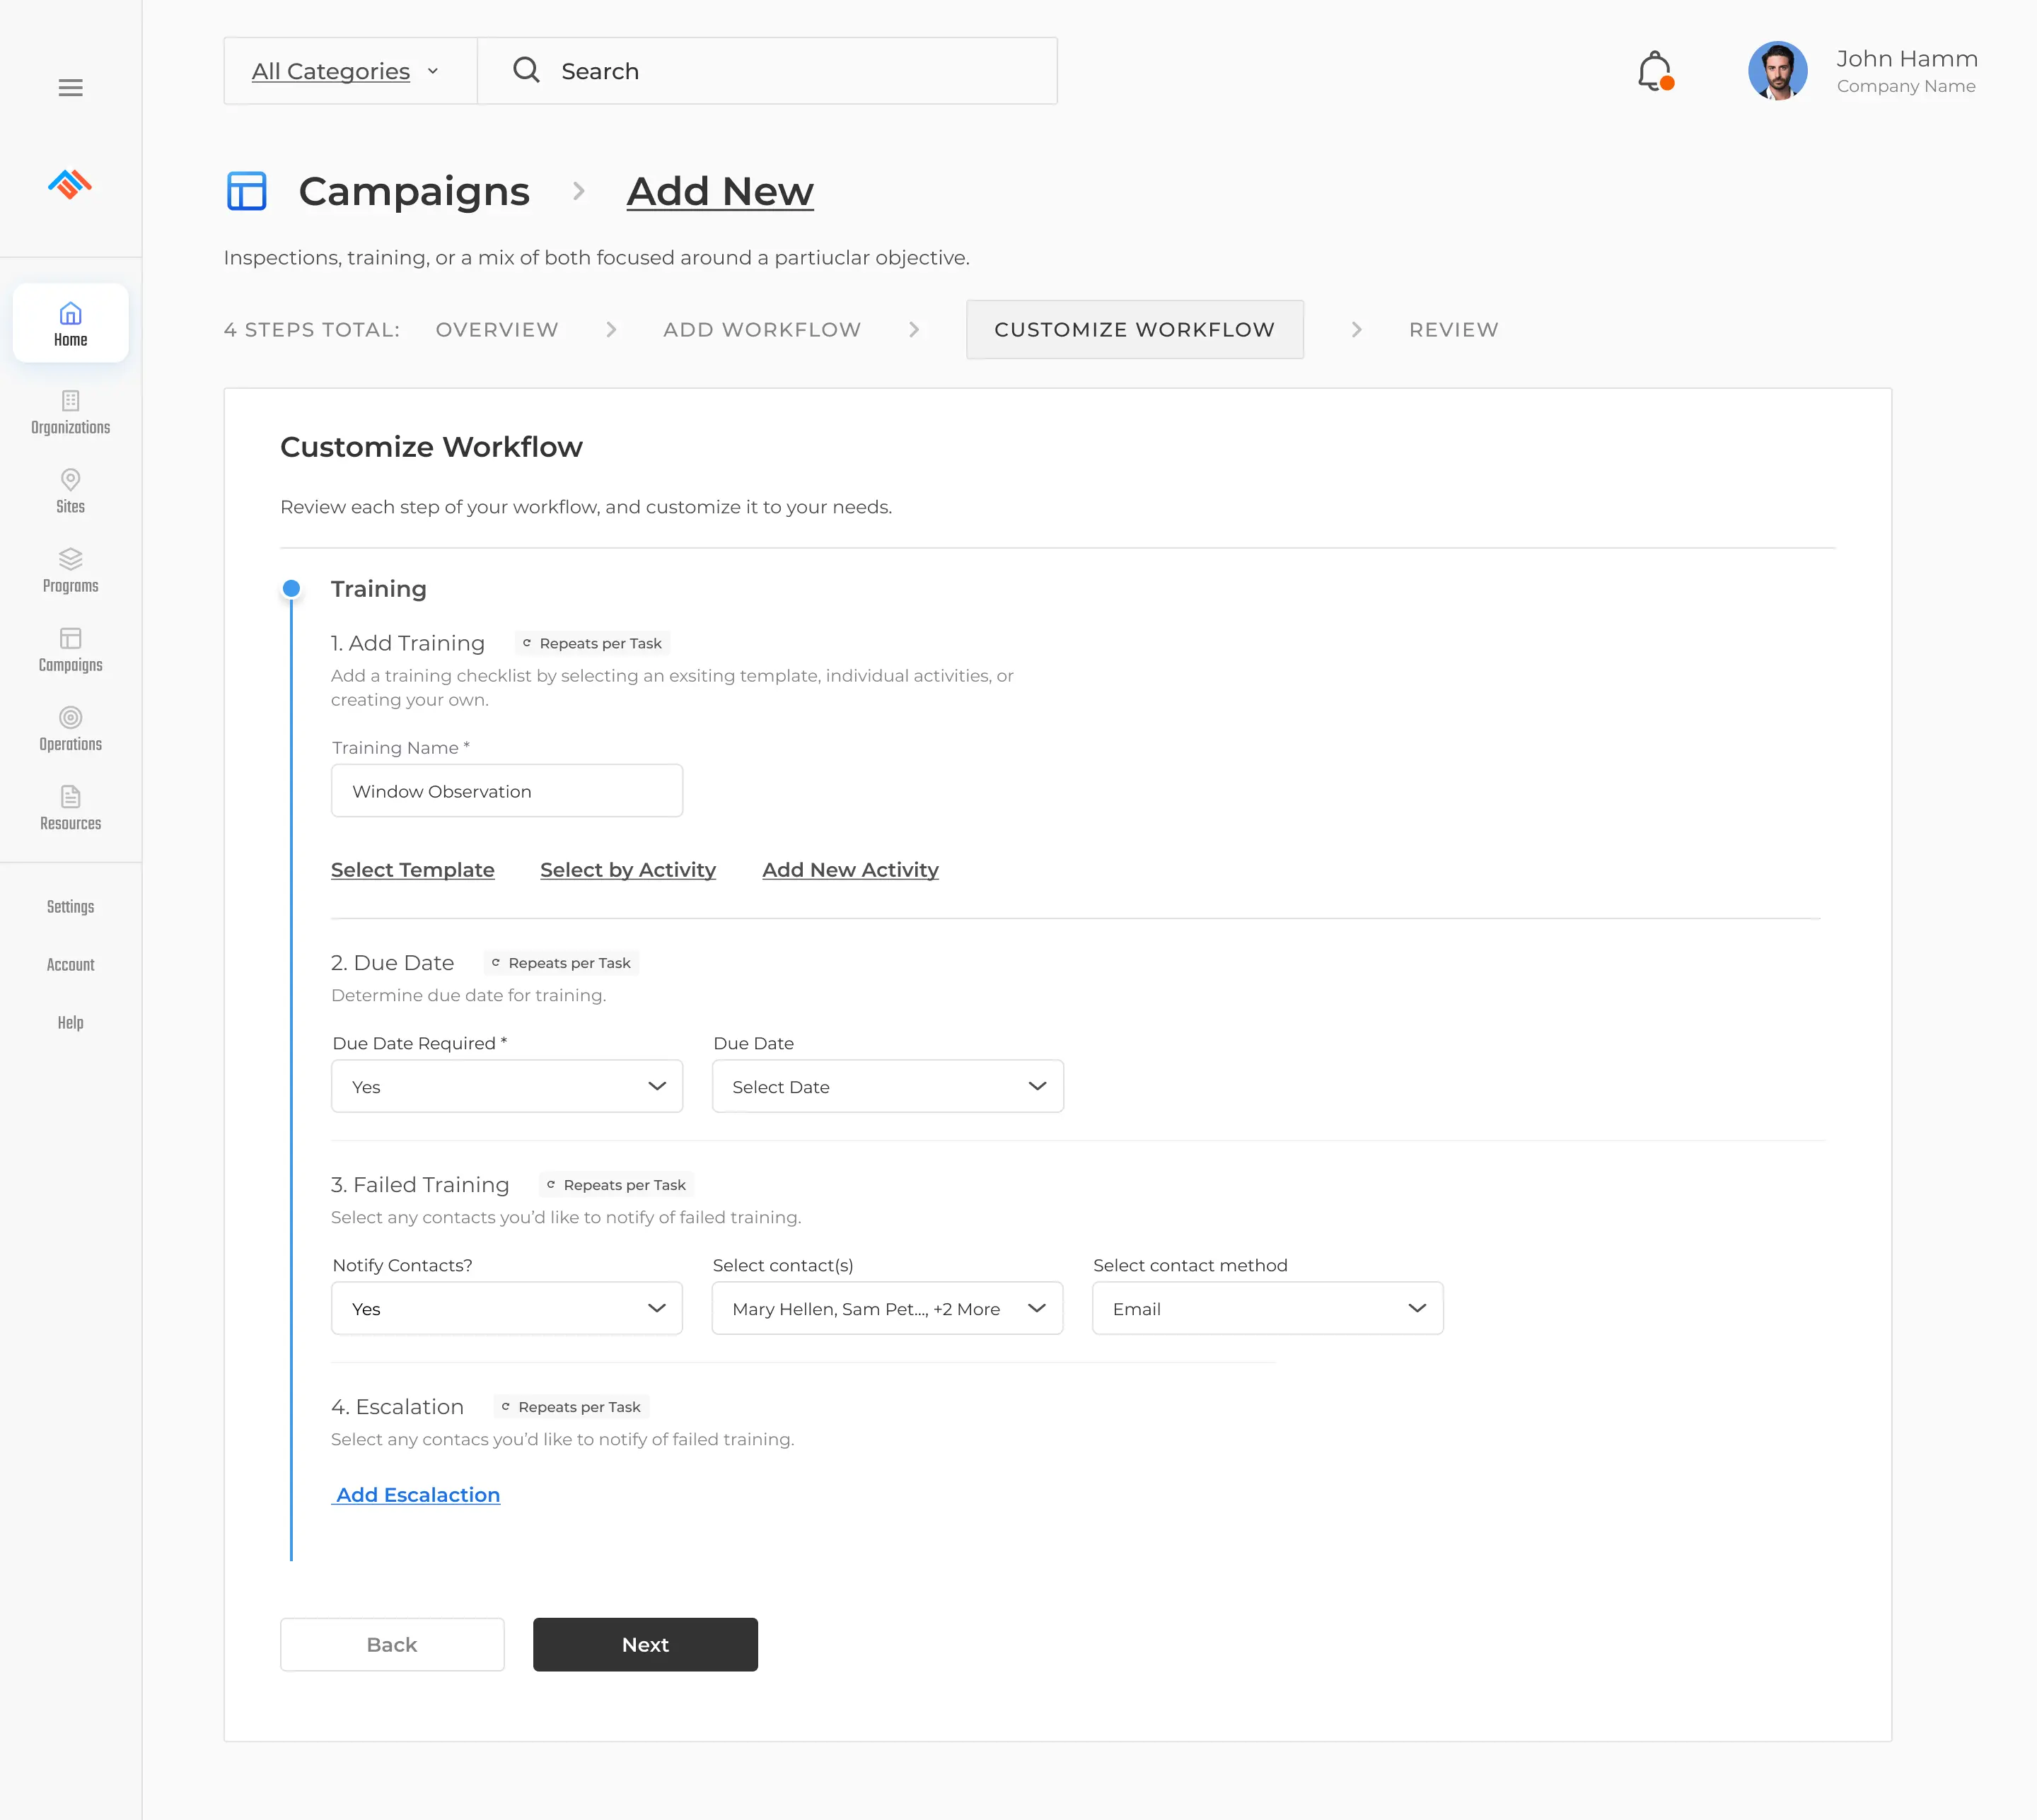This screenshot has height=1820, width=2037.
Task: Open Resources in sidebar
Action: point(70,808)
